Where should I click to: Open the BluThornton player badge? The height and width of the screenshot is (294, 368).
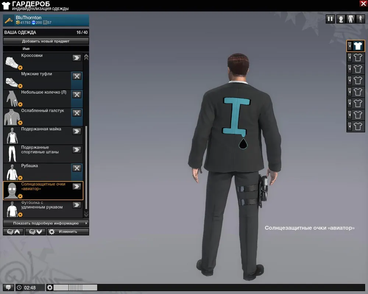coord(46,20)
